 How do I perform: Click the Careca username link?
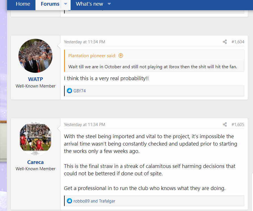(35, 162)
